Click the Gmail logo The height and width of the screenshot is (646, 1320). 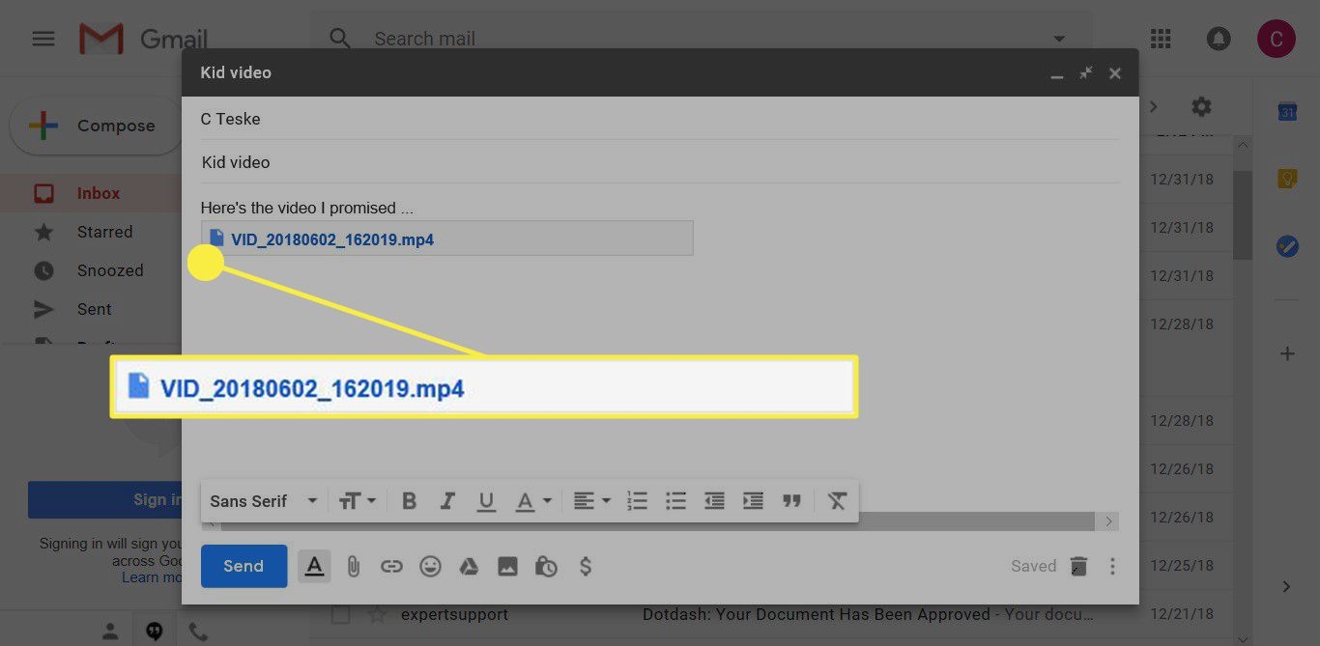point(143,39)
